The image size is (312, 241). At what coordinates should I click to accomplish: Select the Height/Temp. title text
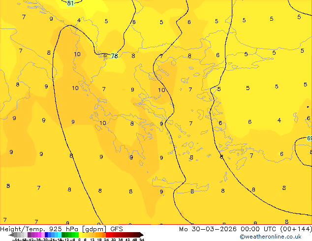[23, 229]
